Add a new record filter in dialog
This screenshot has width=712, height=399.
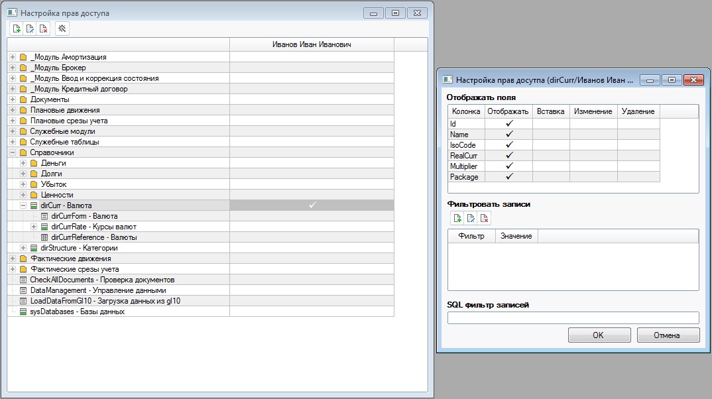click(x=457, y=218)
